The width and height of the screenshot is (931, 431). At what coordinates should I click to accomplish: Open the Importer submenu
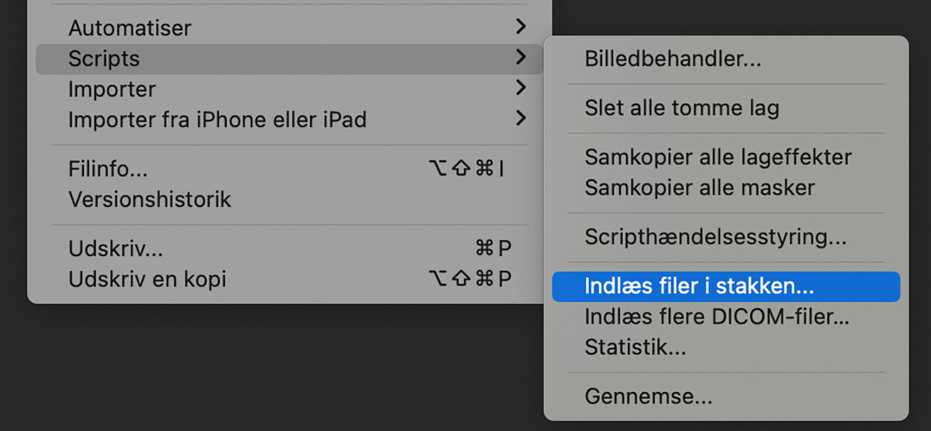click(x=112, y=89)
